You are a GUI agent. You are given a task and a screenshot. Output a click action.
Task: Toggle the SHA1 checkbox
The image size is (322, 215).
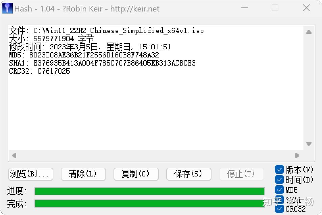click(x=279, y=199)
